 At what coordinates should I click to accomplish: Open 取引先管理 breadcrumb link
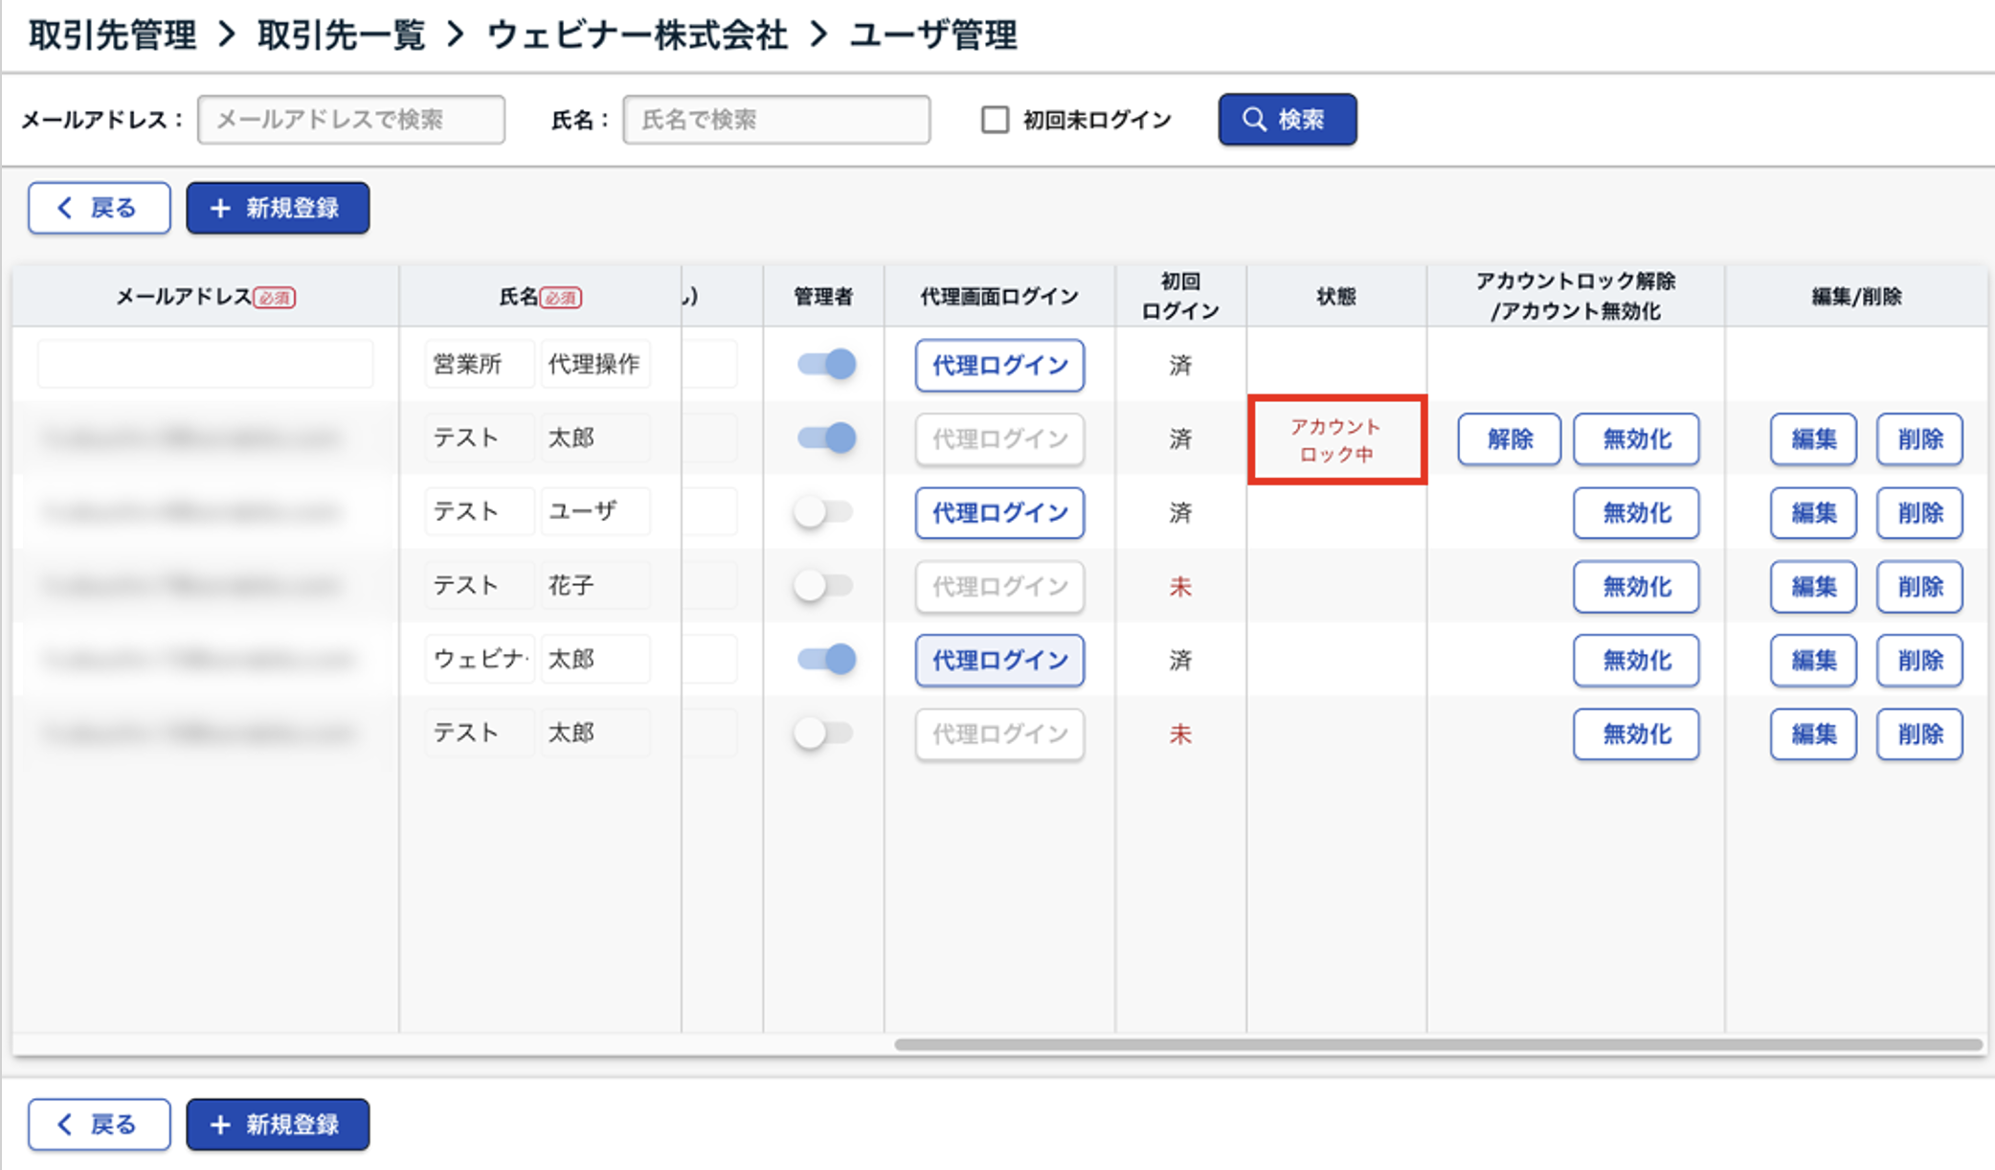click(x=113, y=35)
